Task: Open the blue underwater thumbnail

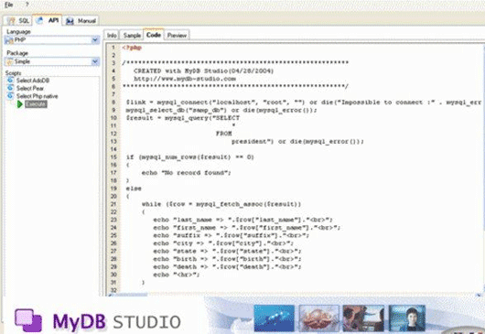Action: point(274,318)
